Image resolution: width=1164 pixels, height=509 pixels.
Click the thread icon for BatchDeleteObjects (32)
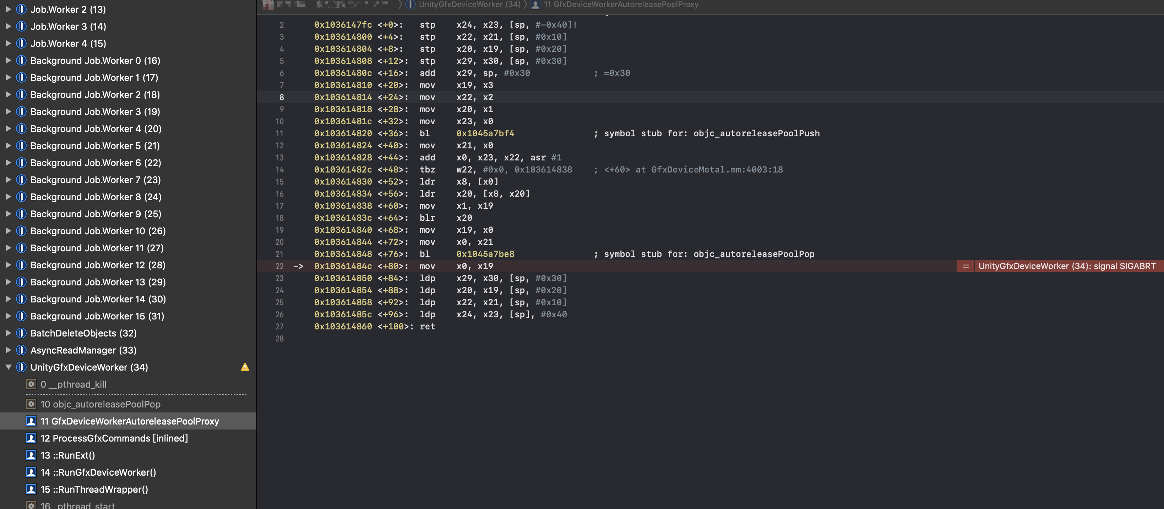(21, 333)
